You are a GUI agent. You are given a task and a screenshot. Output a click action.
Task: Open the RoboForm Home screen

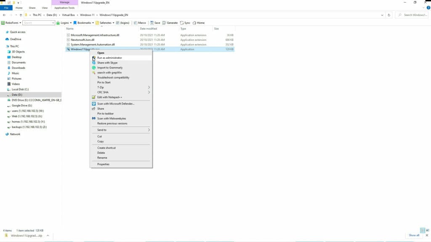tap(195, 23)
